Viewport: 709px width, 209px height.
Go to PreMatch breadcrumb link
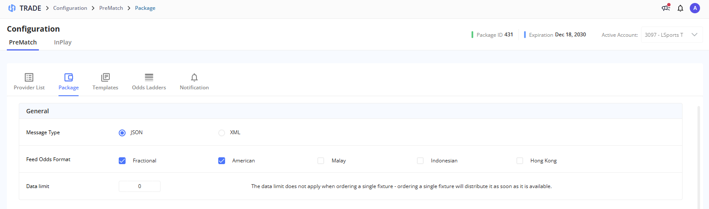(x=111, y=8)
